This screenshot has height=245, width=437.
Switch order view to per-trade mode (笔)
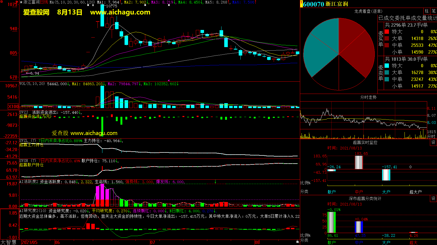click(x=433, y=11)
